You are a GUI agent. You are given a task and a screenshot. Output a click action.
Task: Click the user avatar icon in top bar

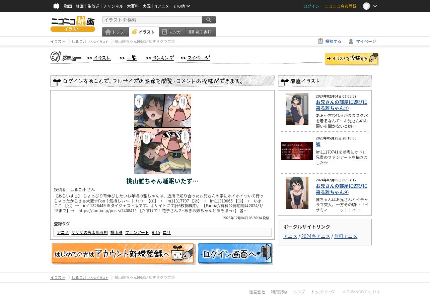[x=366, y=6]
